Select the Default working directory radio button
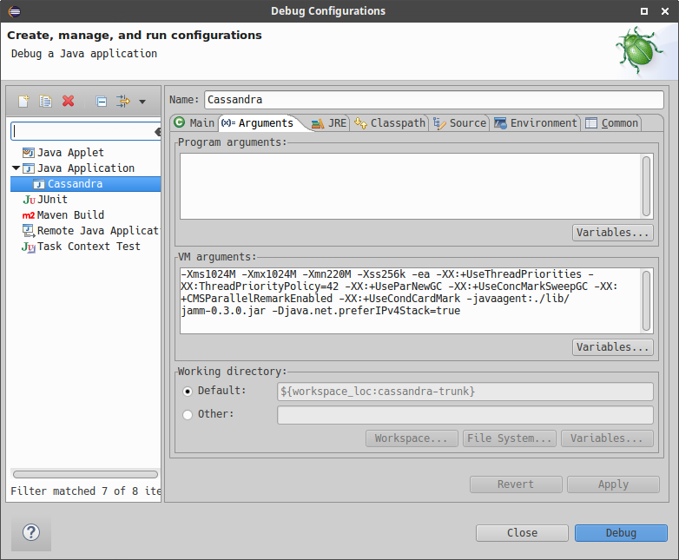The image size is (679, 560). tap(188, 392)
